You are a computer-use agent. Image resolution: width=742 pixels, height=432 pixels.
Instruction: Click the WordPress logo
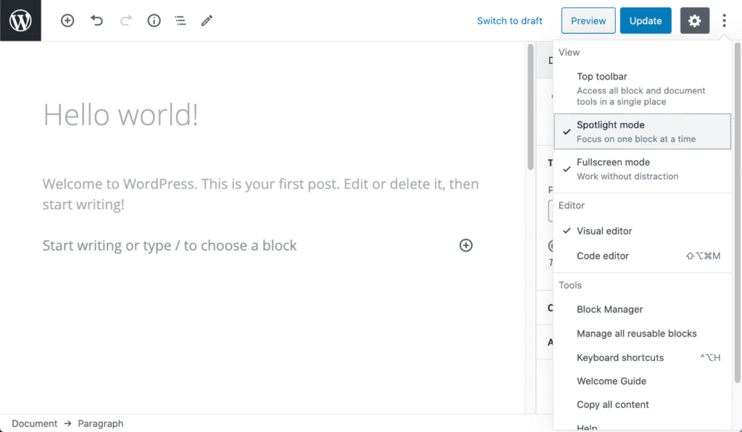tap(20, 20)
